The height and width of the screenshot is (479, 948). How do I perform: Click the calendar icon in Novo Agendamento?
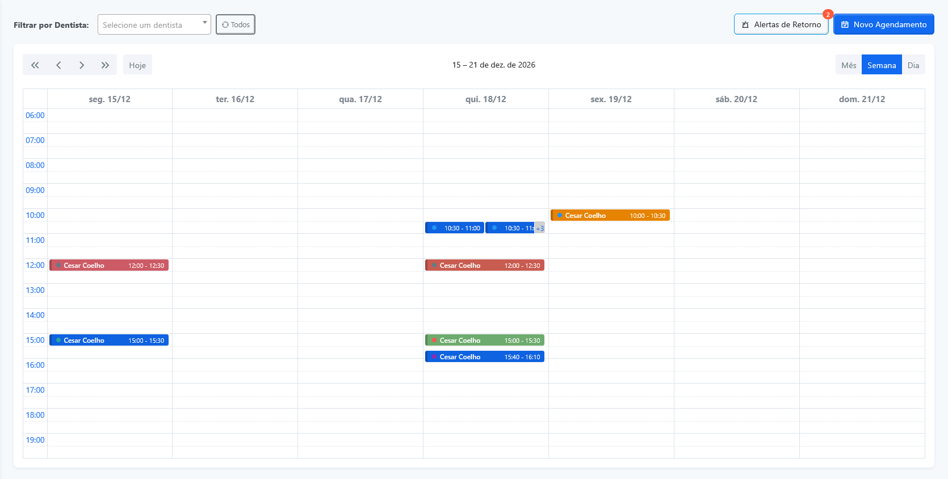845,25
